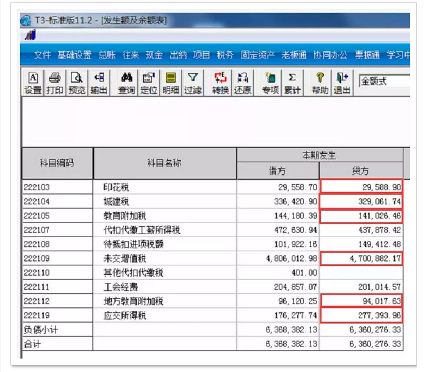This screenshot has width=424, height=372.
Task: Click account code 222109 cell
Action: (x=57, y=259)
